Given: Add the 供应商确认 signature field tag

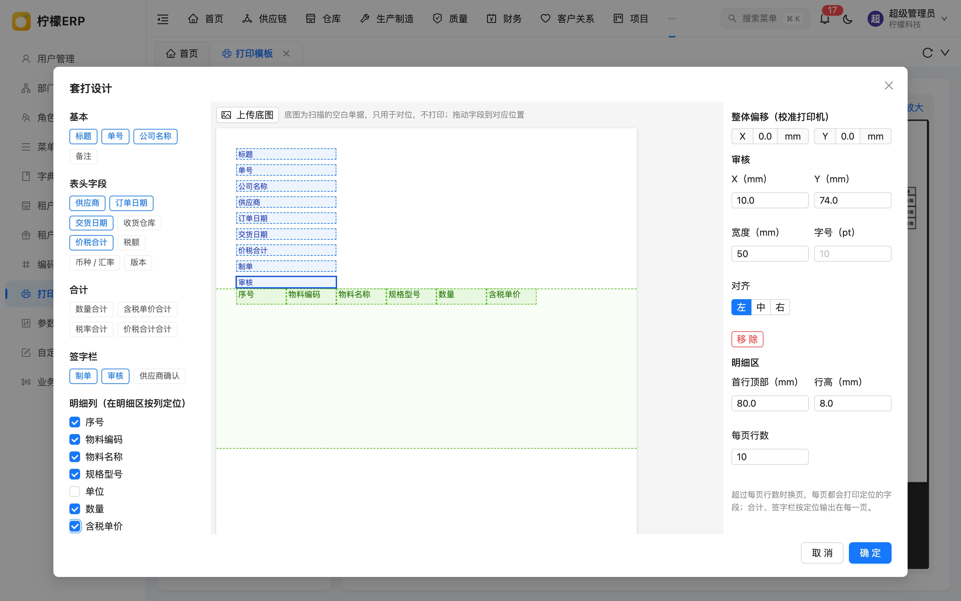Looking at the screenshot, I should click(x=159, y=376).
